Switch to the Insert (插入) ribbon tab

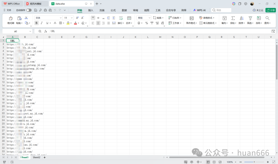[91, 10]
